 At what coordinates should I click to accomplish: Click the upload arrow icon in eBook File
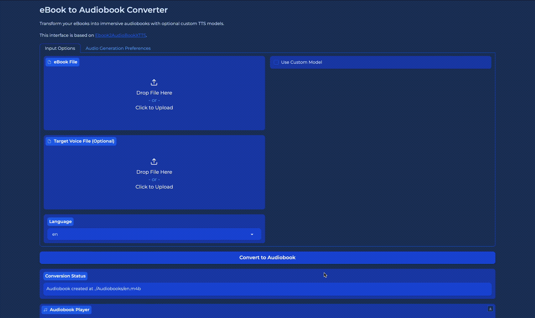point(154,82)
